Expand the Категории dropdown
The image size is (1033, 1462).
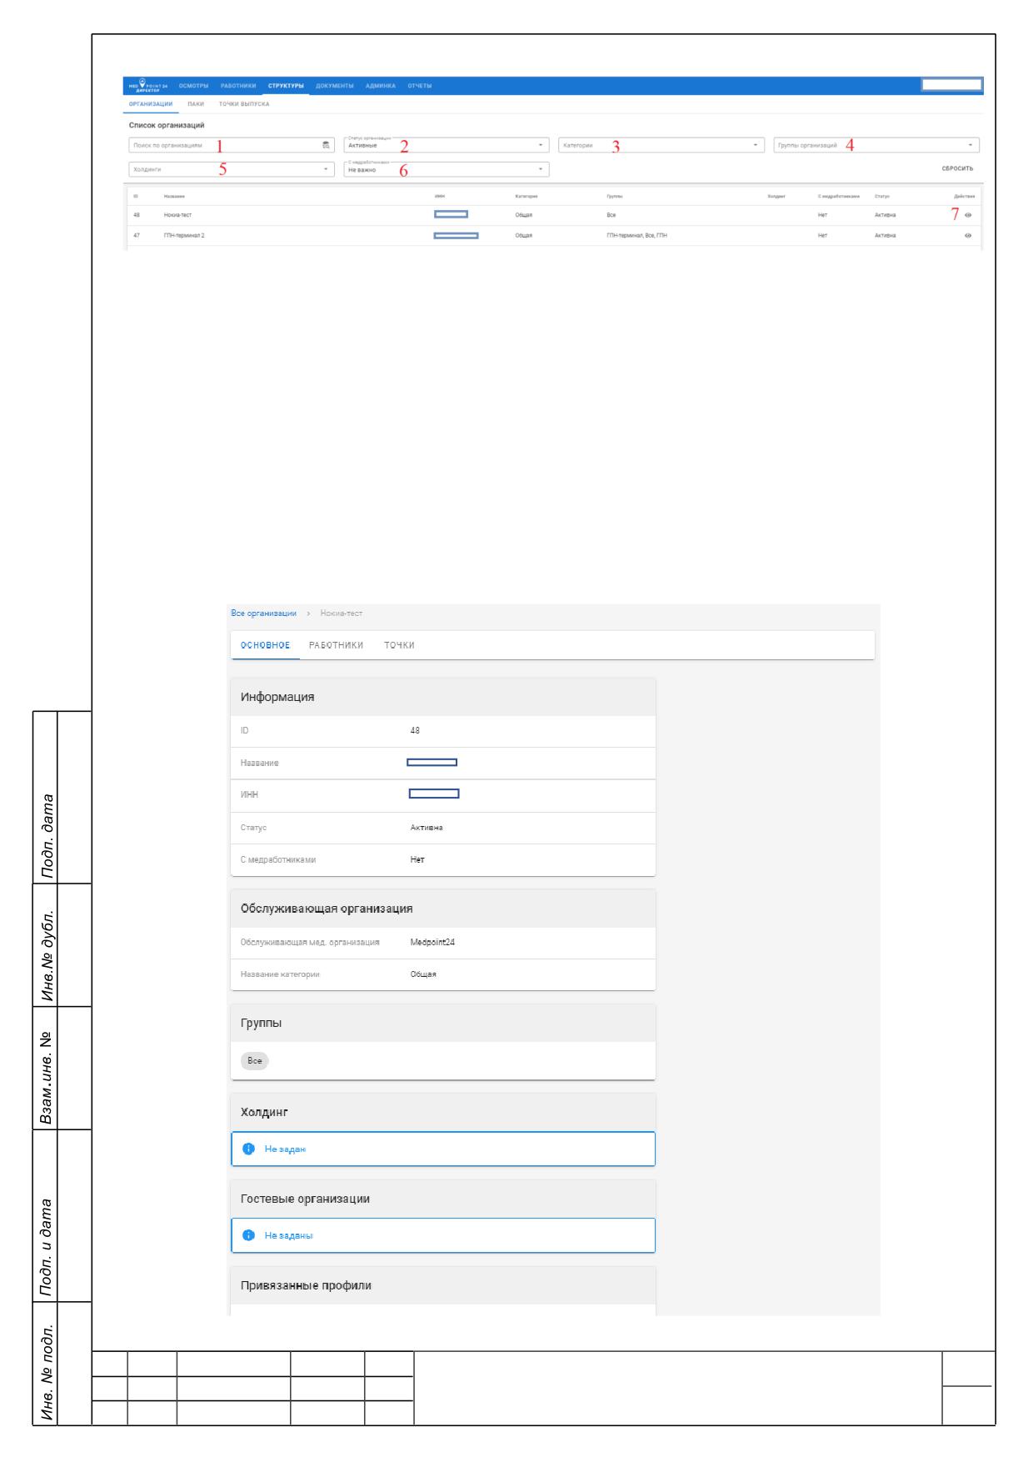coord(661,145)
